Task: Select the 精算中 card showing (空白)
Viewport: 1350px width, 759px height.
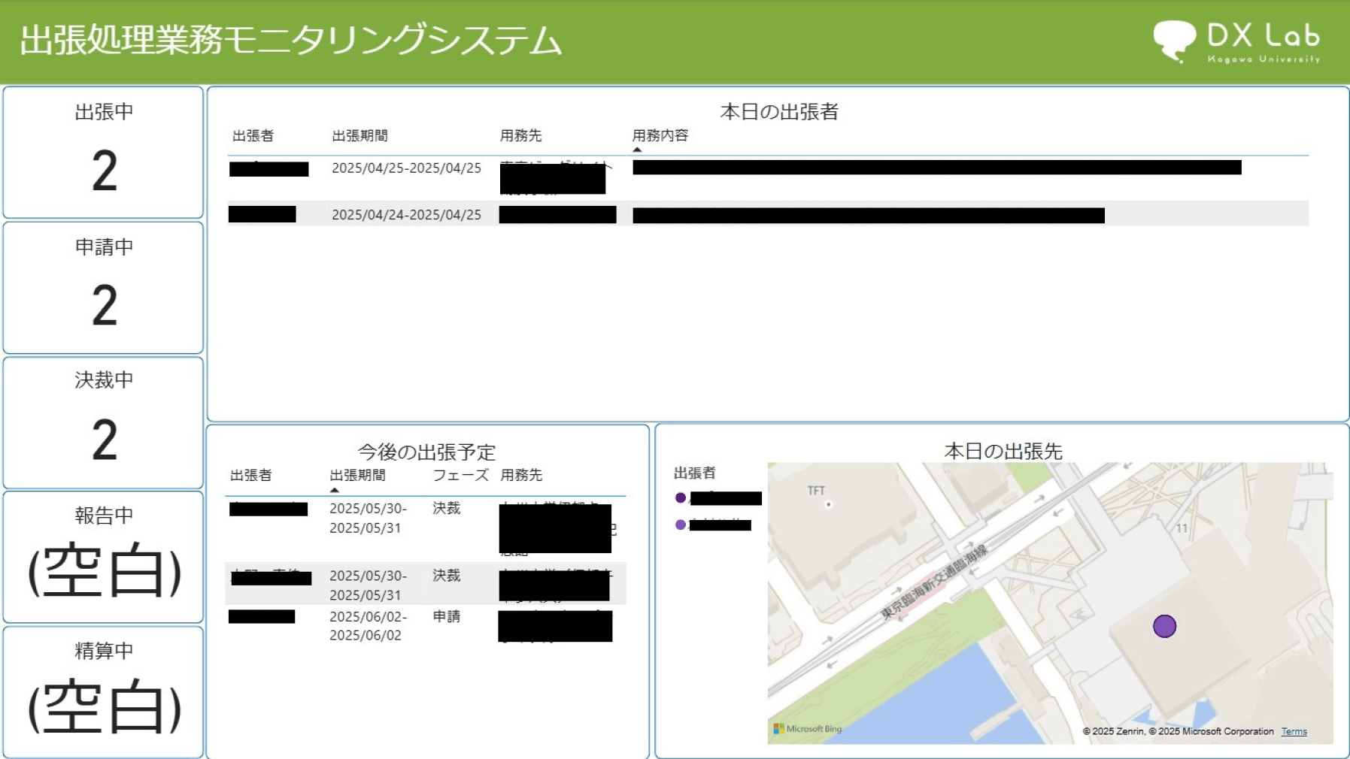Action: click(x=103, y=692)
